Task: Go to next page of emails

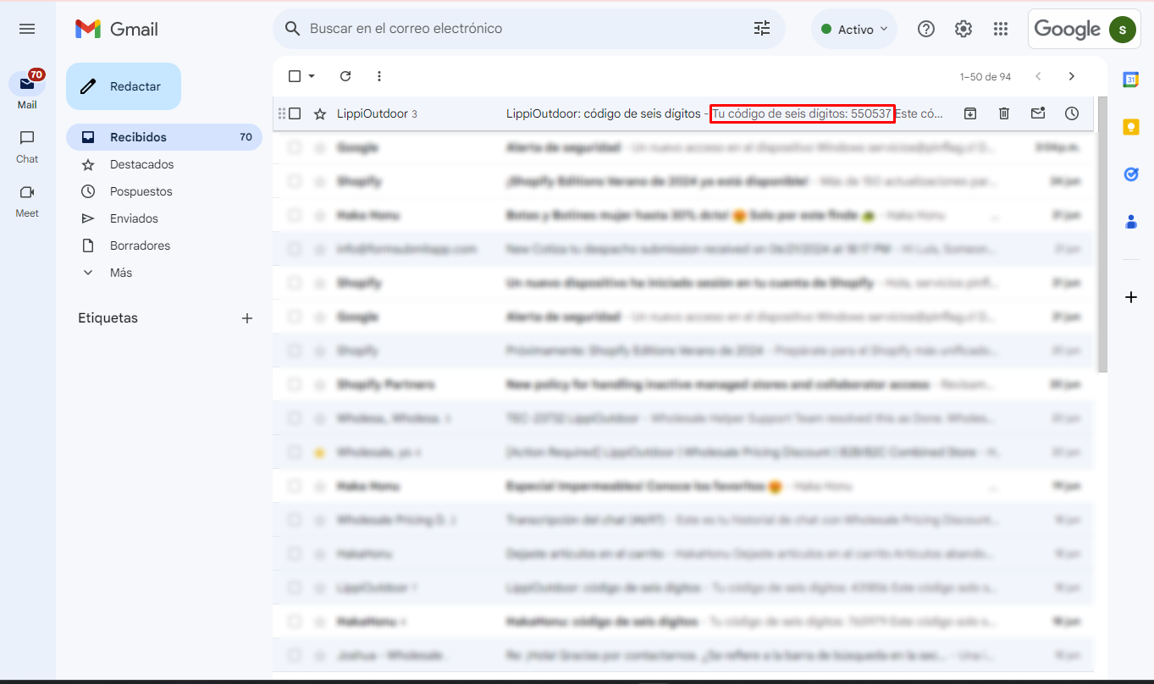Action: [x=1072, y=76]
